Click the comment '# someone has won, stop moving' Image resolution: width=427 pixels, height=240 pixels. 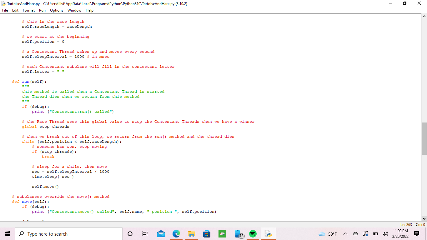point(69,147)
